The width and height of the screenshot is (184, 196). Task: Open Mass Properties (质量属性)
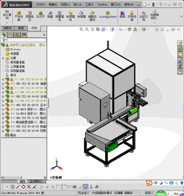(x=59, y=16)
